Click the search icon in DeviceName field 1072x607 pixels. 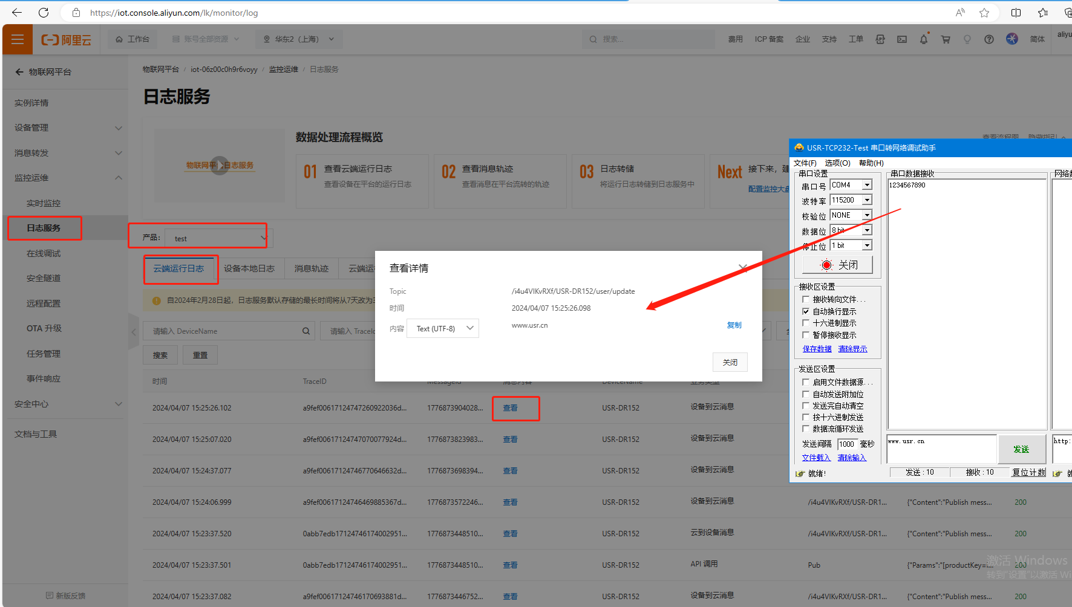point(306,331)
